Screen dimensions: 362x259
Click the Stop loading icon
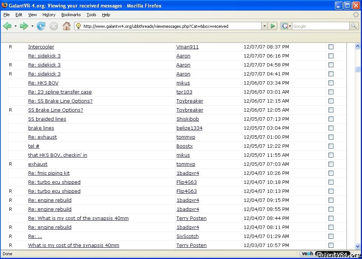point(54,26)
